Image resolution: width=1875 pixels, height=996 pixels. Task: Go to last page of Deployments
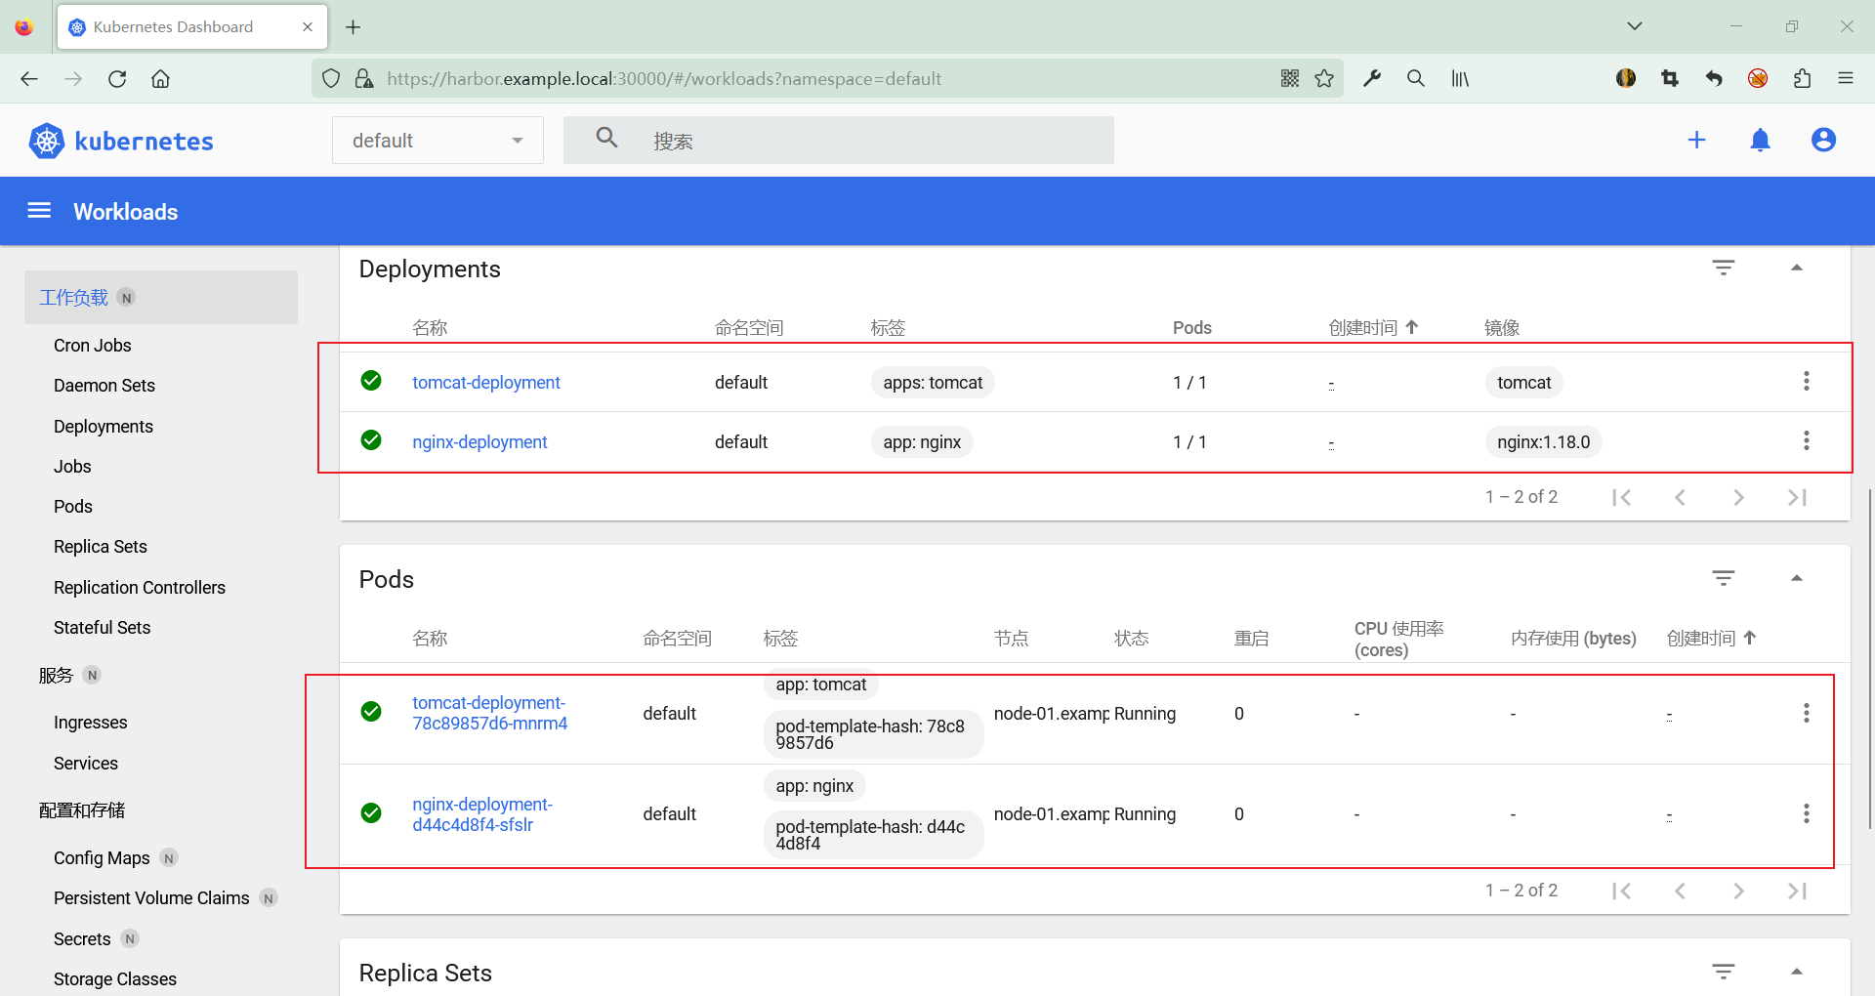(1797, 497)
